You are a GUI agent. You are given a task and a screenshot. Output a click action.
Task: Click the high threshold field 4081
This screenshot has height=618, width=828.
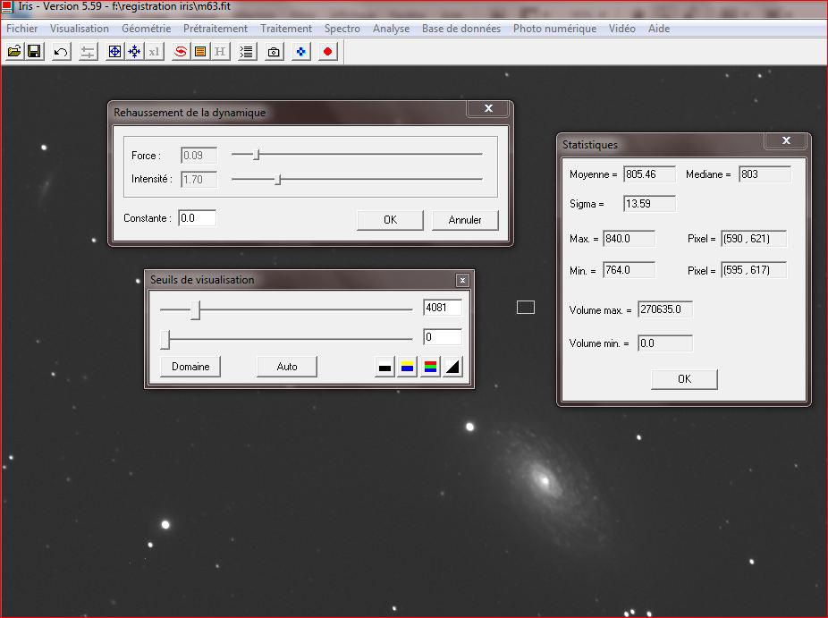point(443,308)
